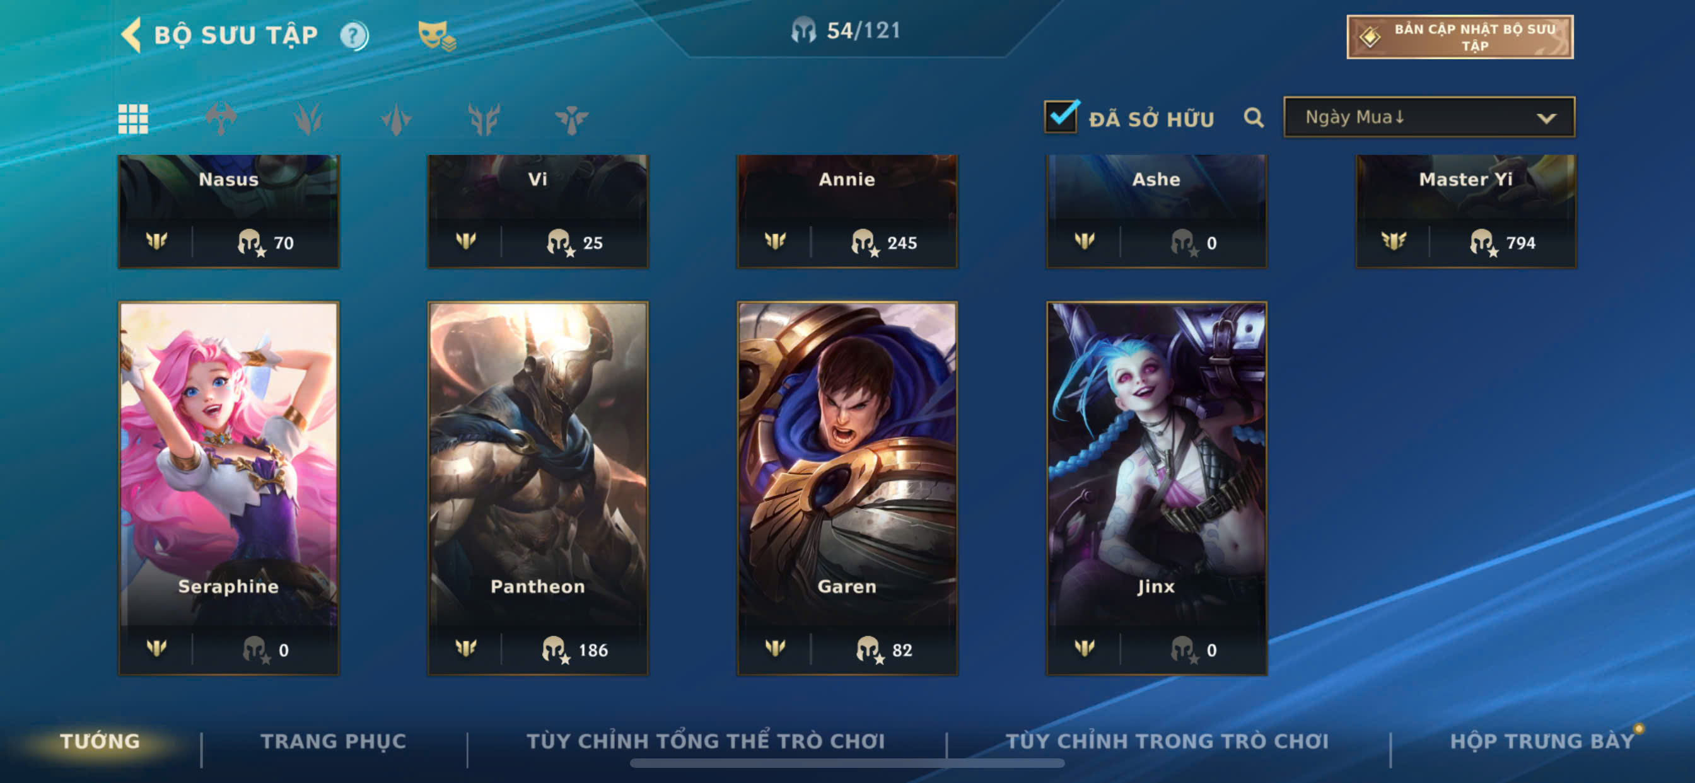Switch to the TRANG PHỤC tab
Viewport: 1695px width, 783px height.
coord(334,741)
